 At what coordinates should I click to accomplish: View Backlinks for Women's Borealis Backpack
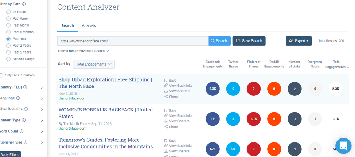click(x=178, y=115)
